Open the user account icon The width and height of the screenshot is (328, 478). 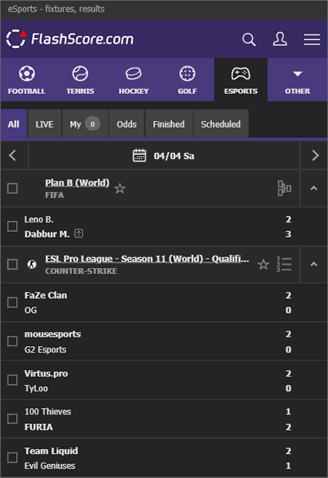[280, 39]
